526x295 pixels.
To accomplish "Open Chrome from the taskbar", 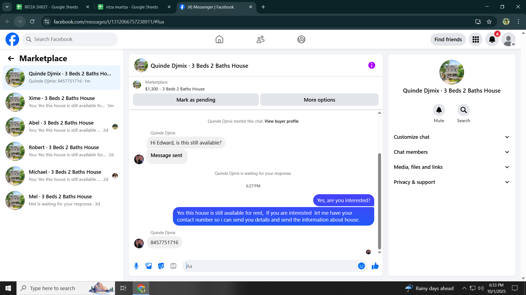I will click(x=141, y=288).
